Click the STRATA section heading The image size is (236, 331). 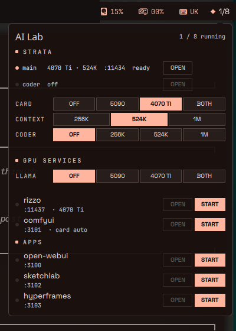37,52
